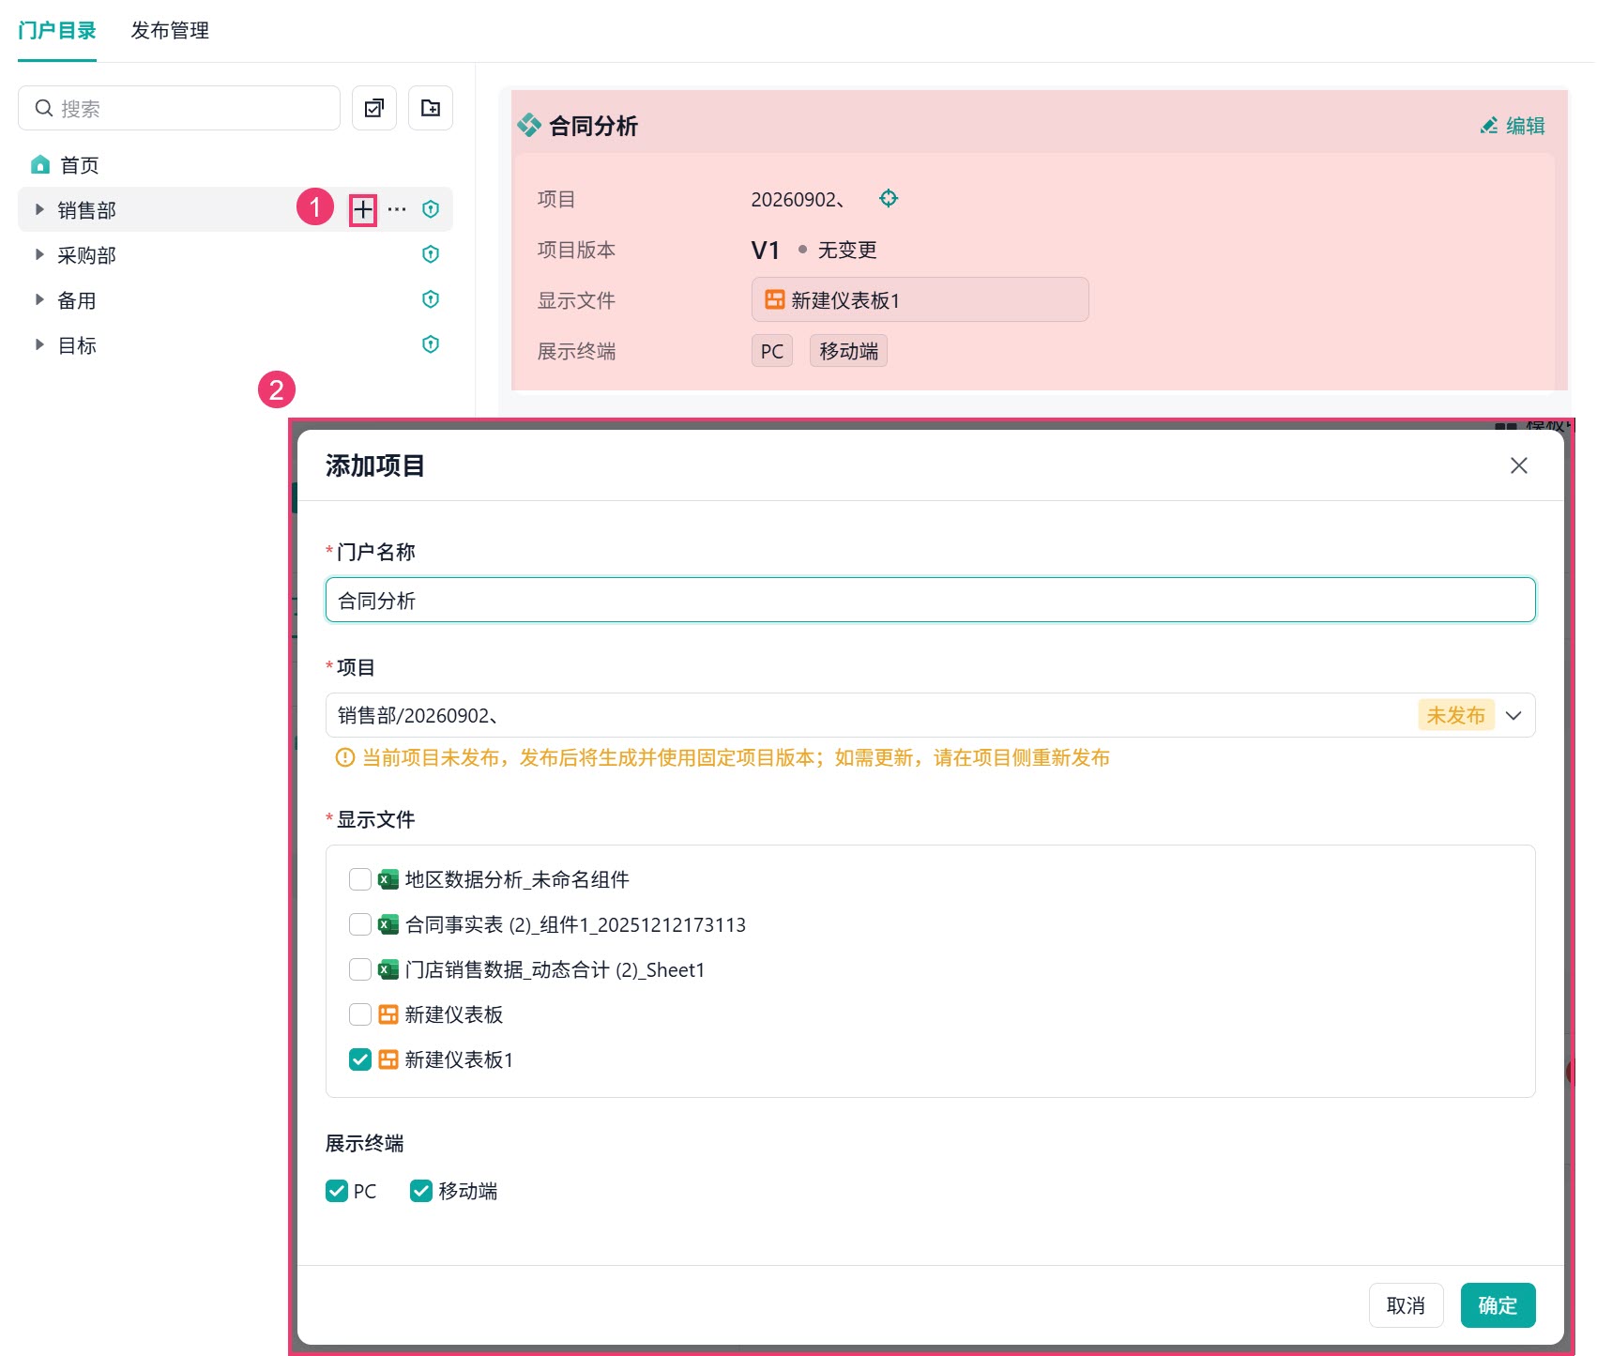Image resolution: width=1597 pixels, height=1356 pixels.
Task: Click the plus icon on the 销售部 row
Action: tap(363, 209)
